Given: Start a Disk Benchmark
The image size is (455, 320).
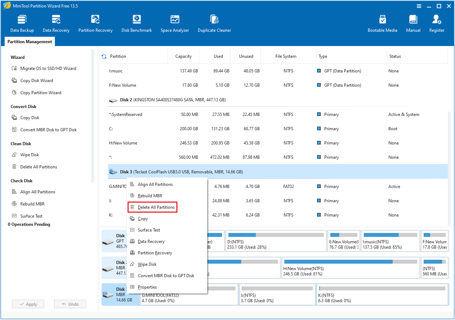Looking at the screenshot, I should (x=136, y=23).
